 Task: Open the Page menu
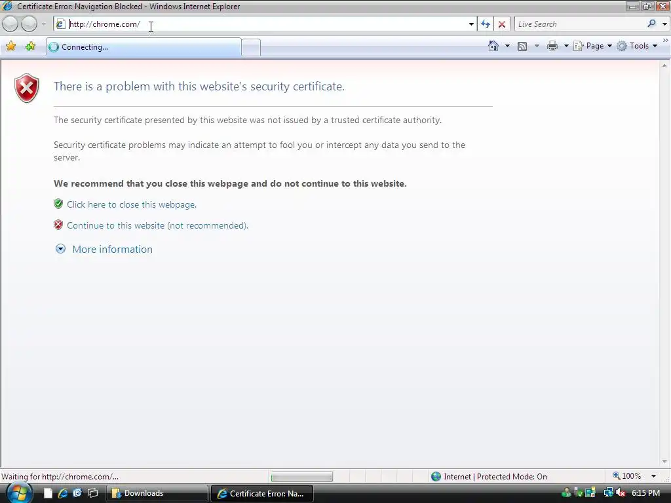point(593,46)
